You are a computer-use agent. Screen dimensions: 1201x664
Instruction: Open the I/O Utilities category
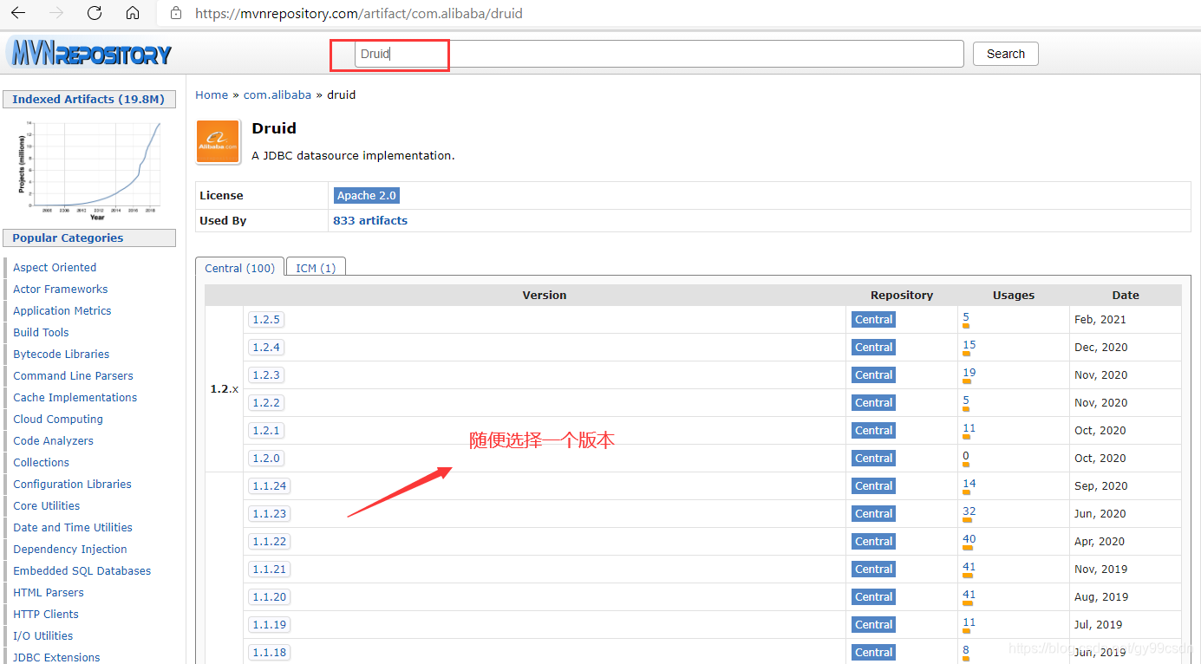(43, 636)
